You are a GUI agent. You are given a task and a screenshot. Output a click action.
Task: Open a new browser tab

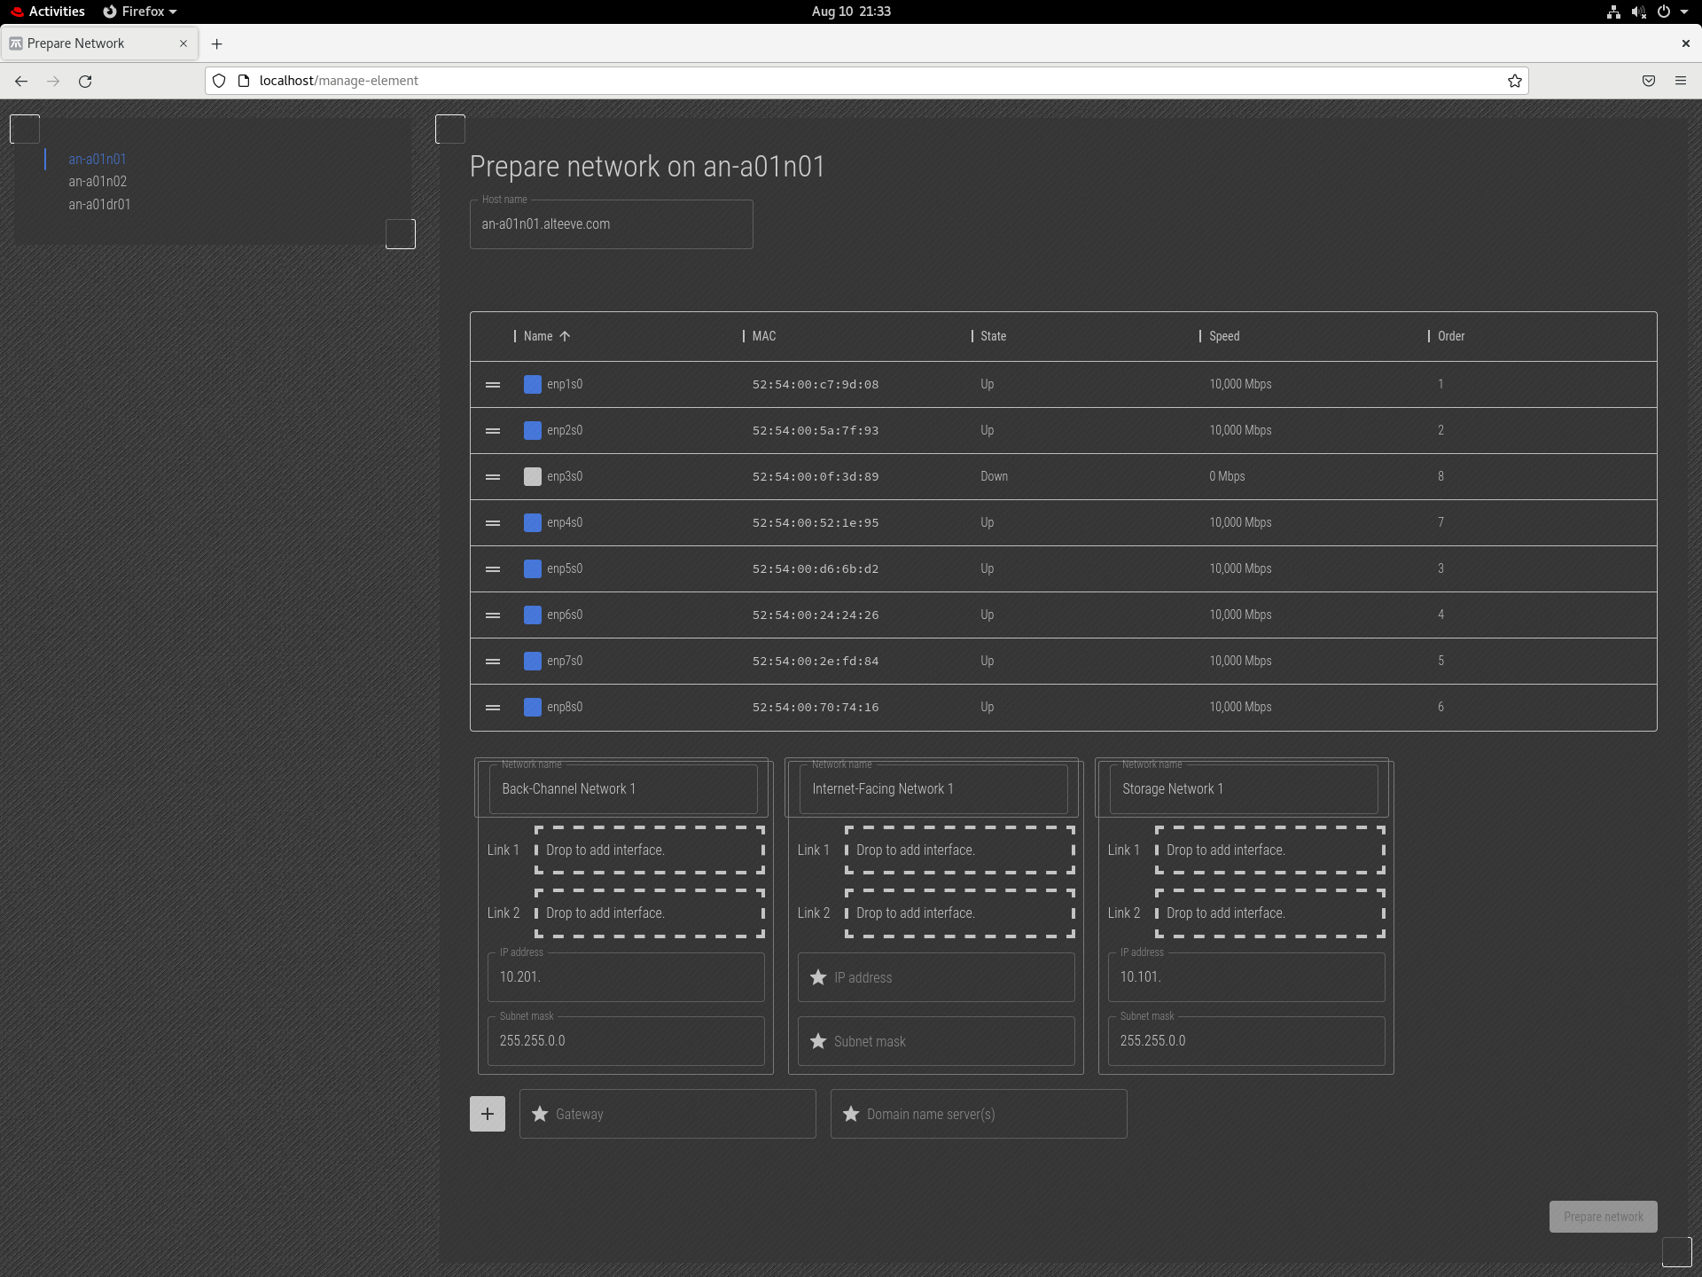click(x=216, y=43)
